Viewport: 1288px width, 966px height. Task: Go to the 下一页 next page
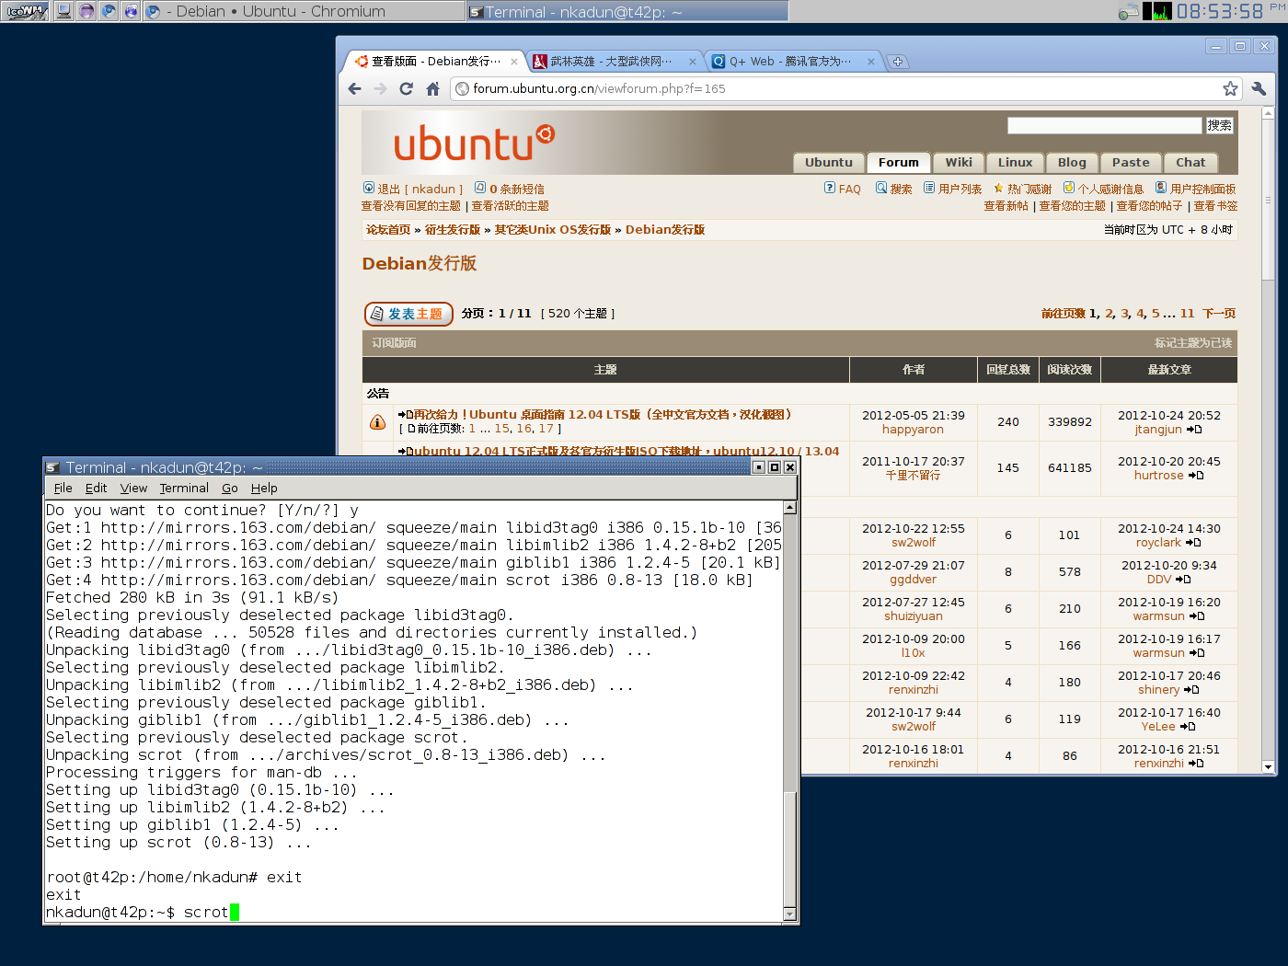pos(1219,314)
